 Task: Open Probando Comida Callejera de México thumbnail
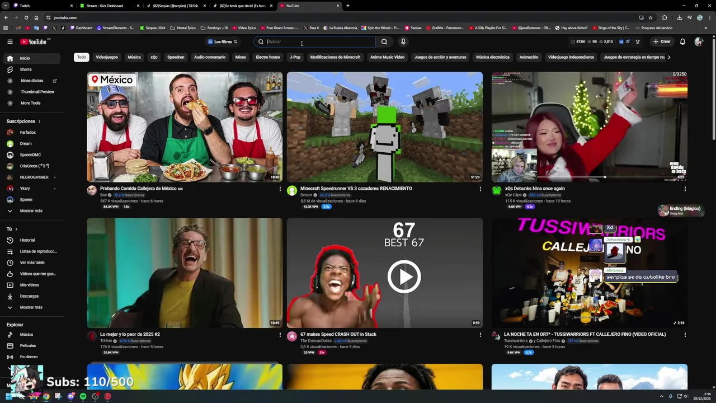(185, 127)
